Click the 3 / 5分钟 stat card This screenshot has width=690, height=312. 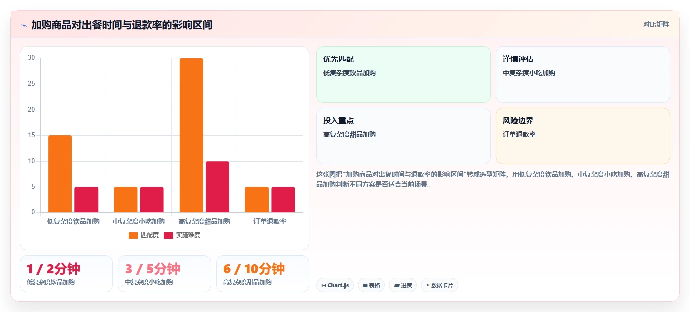(x=164, y=273)
